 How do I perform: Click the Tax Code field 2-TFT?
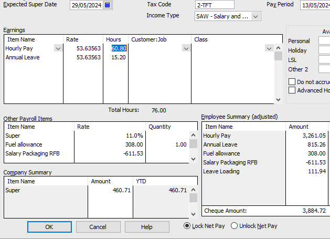point(215,5)
